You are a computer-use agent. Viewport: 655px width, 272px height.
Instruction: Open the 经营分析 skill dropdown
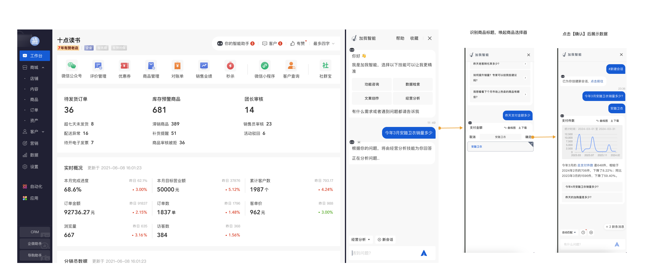[x=361, y=240]
